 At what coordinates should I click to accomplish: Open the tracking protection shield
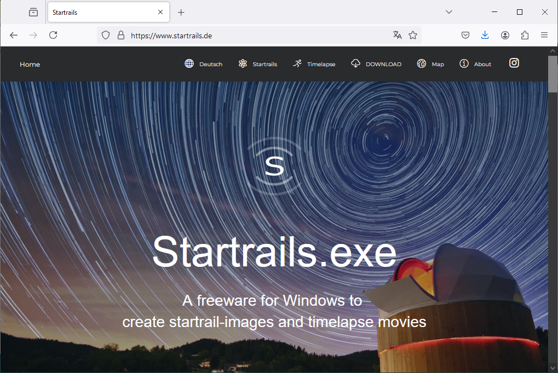click(106, 35)
